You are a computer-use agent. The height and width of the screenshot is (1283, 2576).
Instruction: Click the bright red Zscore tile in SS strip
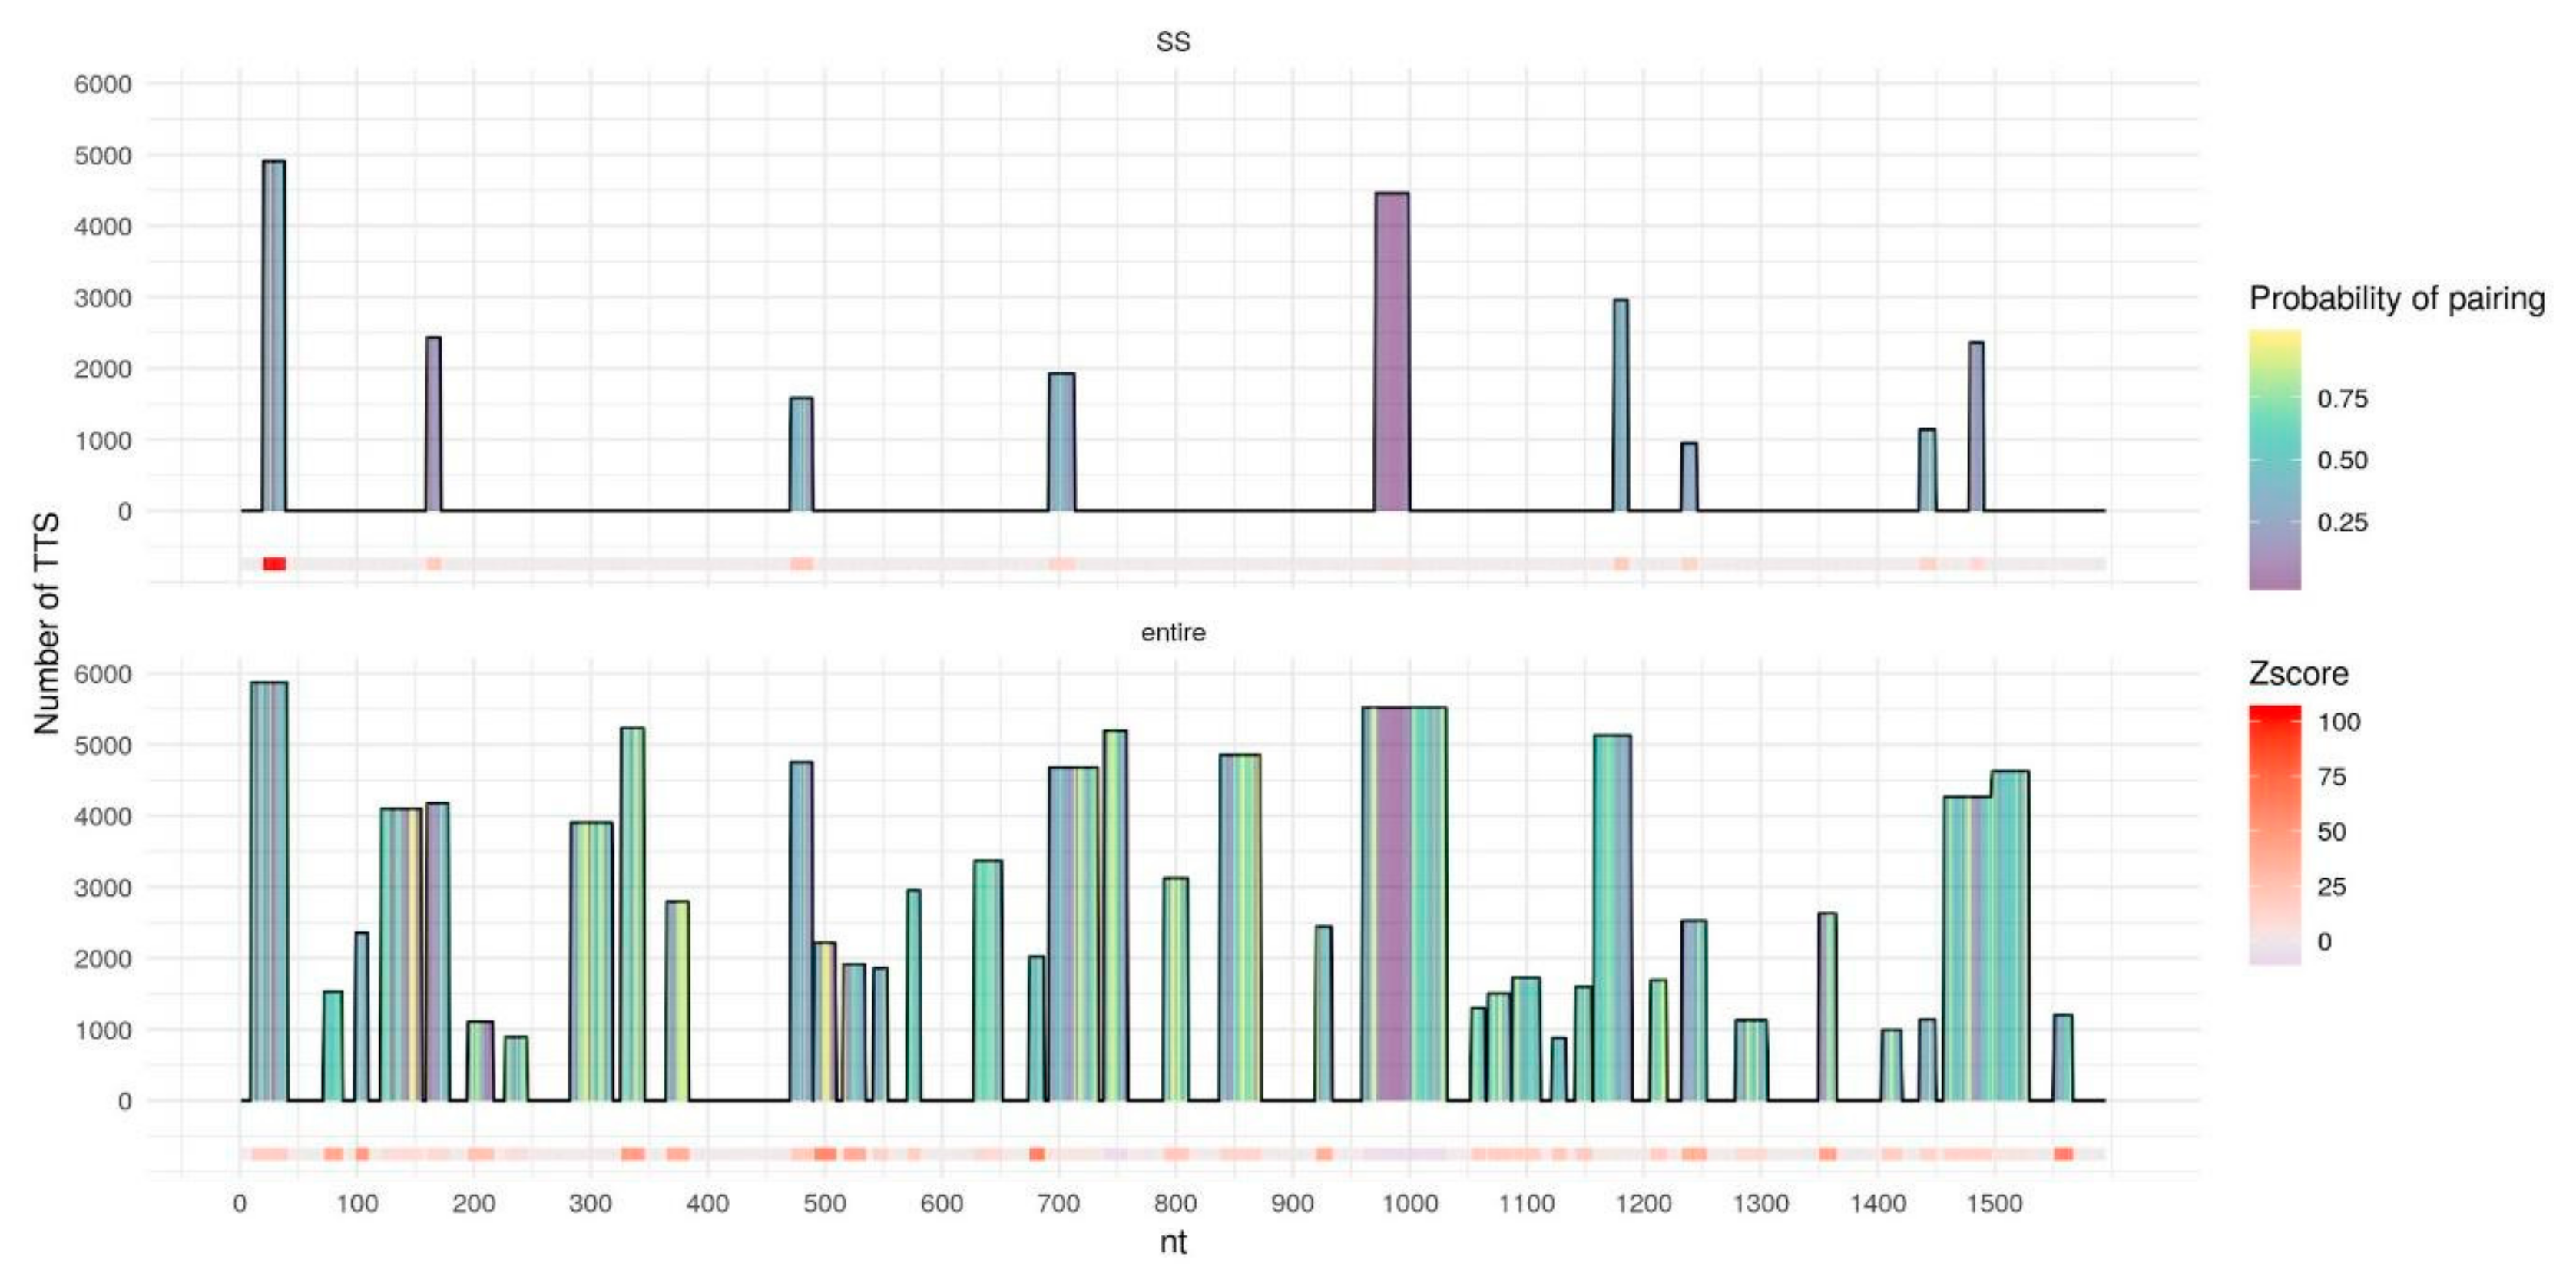click(274, 564)
